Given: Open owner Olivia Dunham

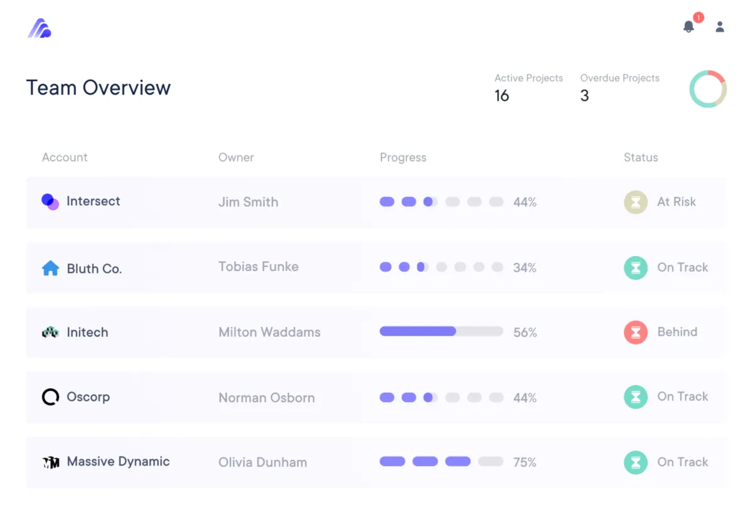Looking at the screenshot, I should tap(262, 462).
